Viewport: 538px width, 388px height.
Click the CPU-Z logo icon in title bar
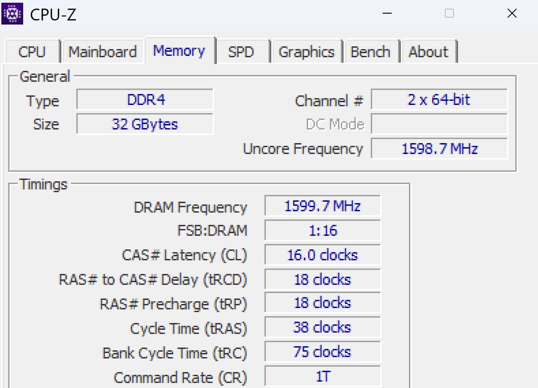(12, 13)
